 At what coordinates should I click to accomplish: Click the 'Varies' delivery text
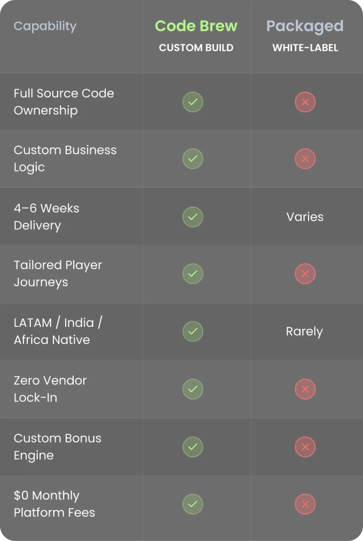[305, 217]
